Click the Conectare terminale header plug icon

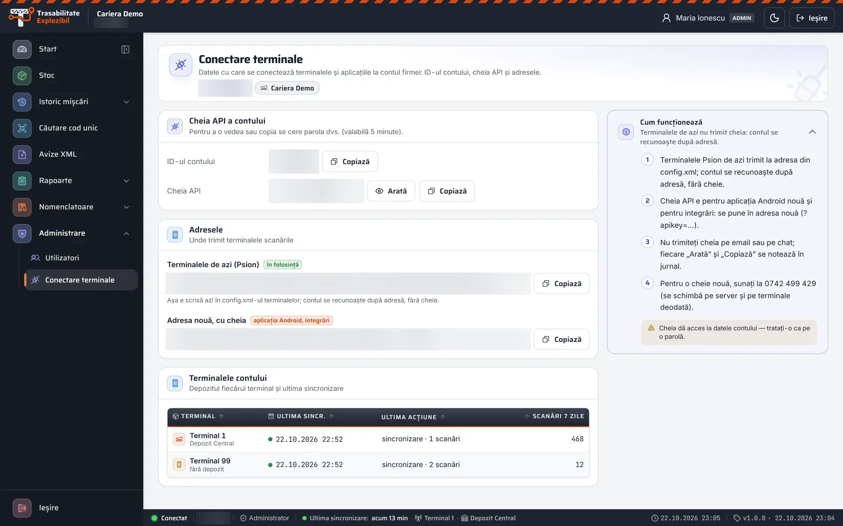click(x=181, y=65)
